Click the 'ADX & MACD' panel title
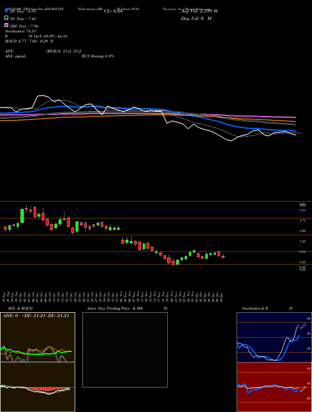Image resolution: width=312 pixels, height=412 pixels. click(20, 308)
